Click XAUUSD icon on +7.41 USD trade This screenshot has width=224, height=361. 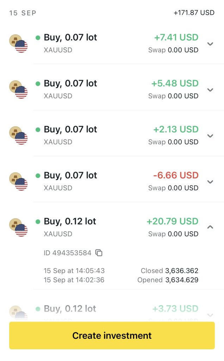point(18,44)
